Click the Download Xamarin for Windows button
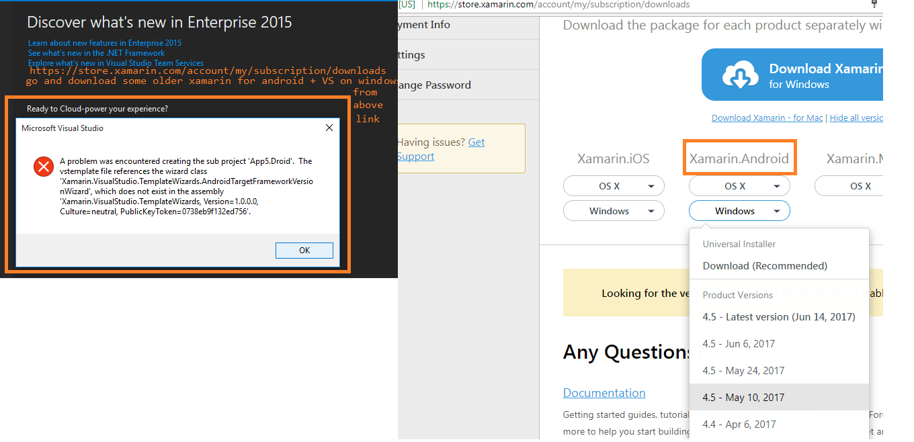Screen dimensions: 914x442 pyautogui.click(x=792, y=75)
